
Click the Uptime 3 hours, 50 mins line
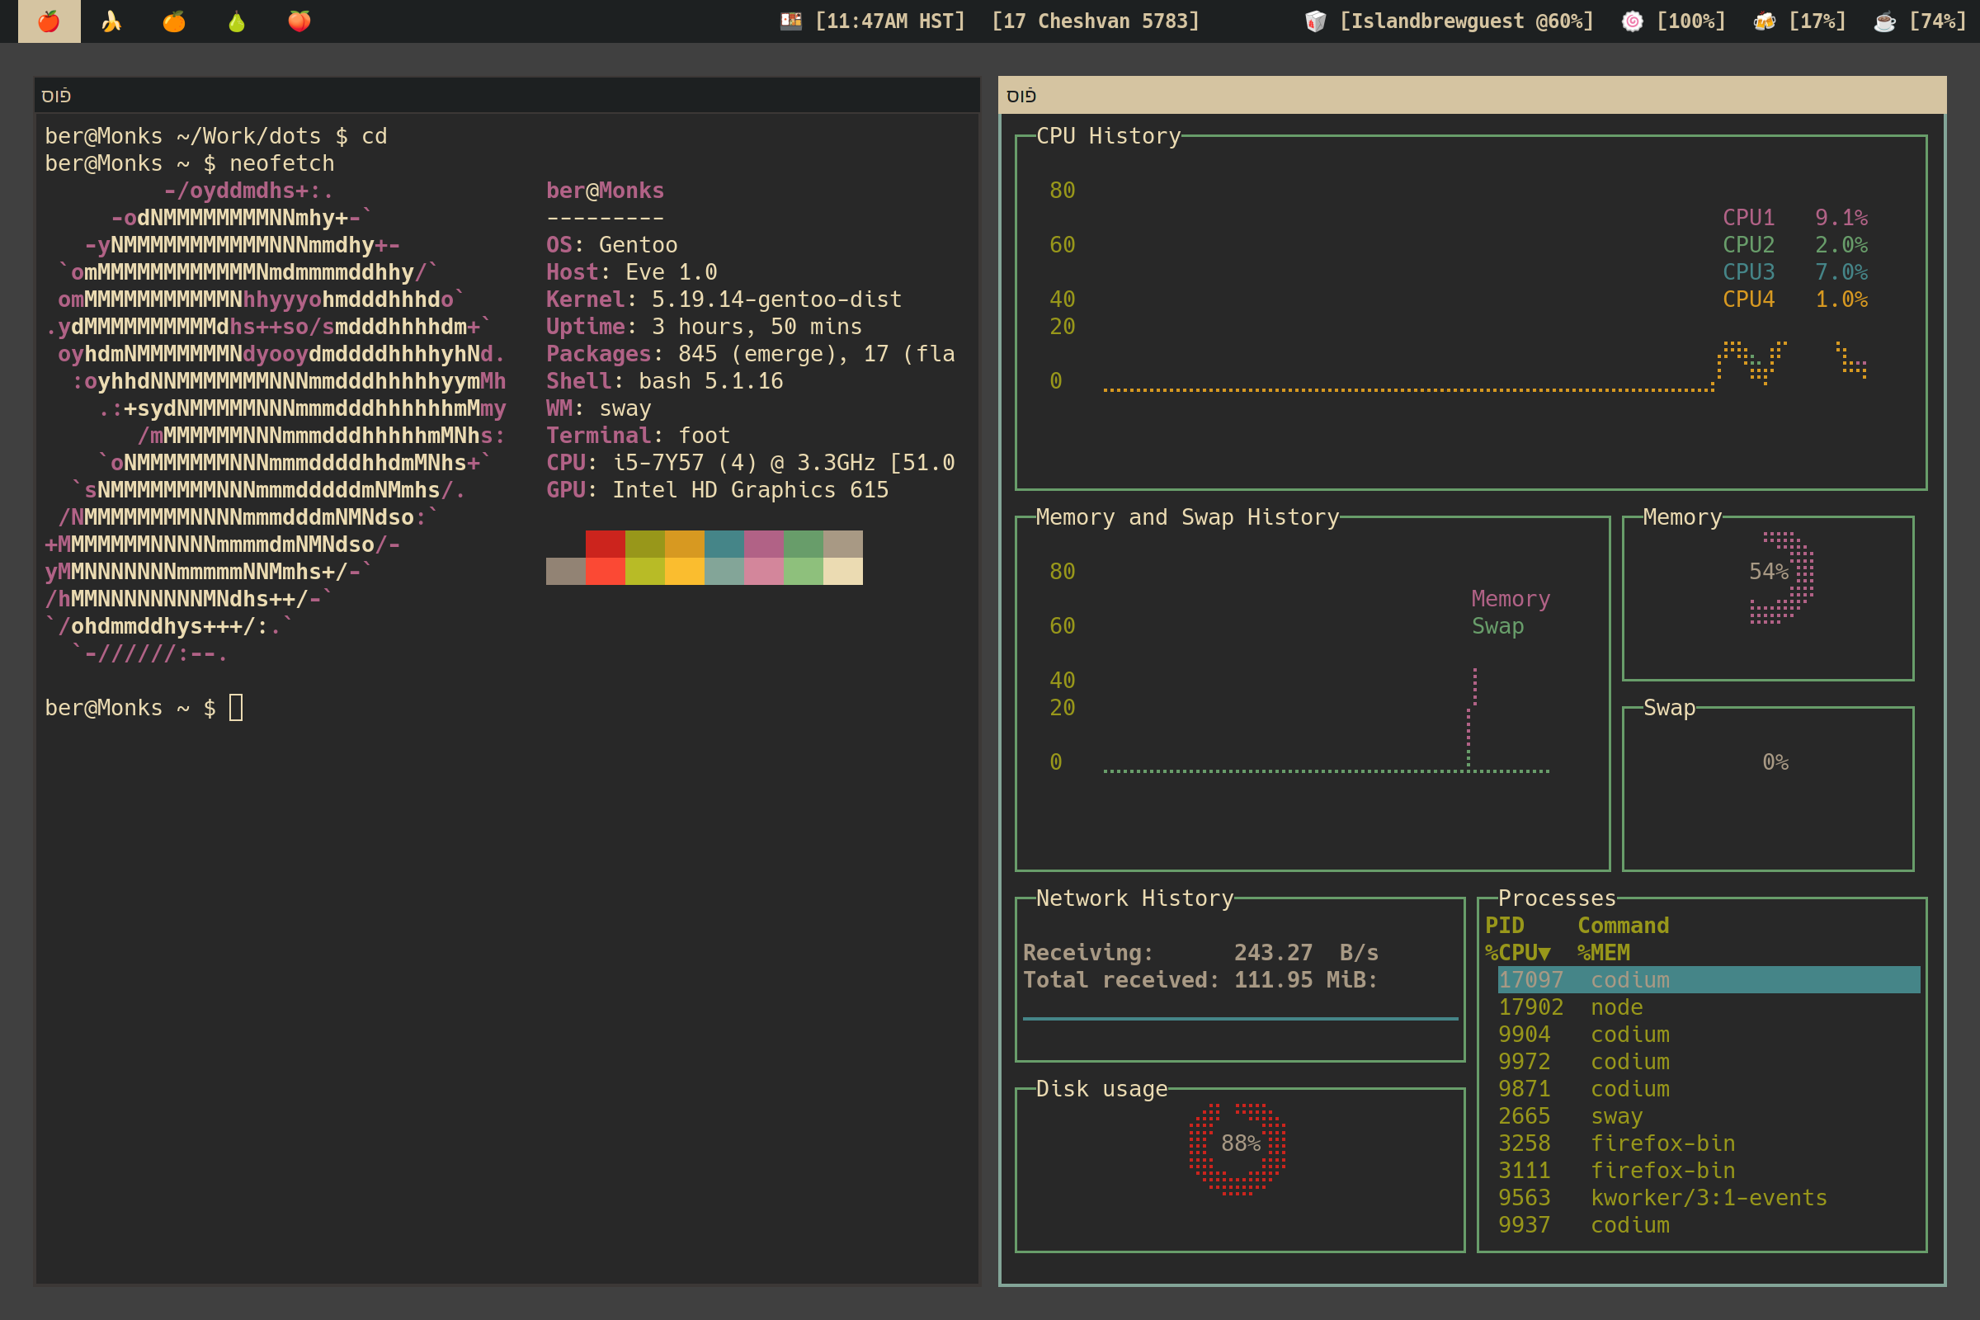tap(704, 326)
